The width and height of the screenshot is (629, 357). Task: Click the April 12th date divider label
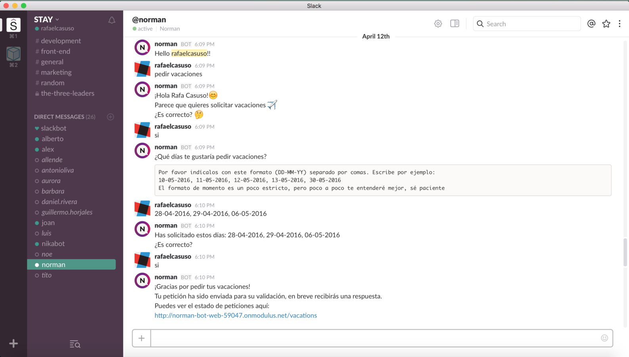click(x=376, y=36)
